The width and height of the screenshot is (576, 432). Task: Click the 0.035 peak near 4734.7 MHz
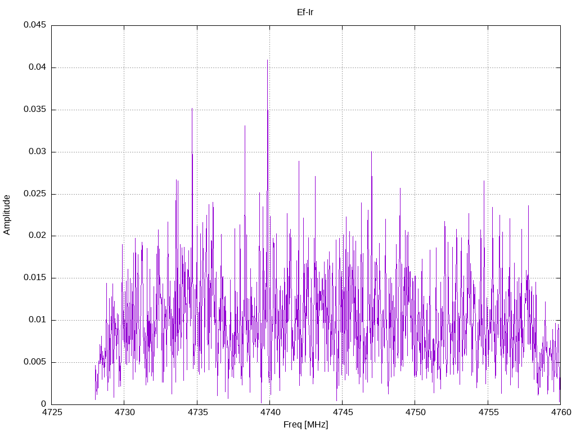pos(192,109)
